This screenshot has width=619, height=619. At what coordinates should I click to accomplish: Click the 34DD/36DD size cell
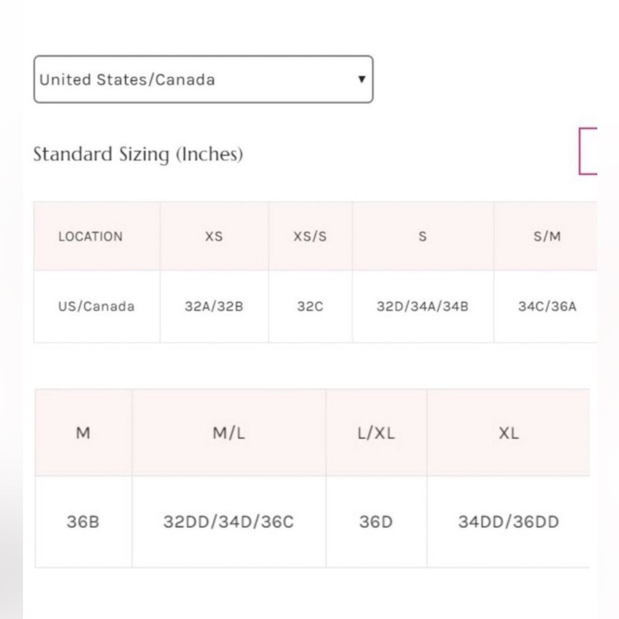tap(508, 521)
